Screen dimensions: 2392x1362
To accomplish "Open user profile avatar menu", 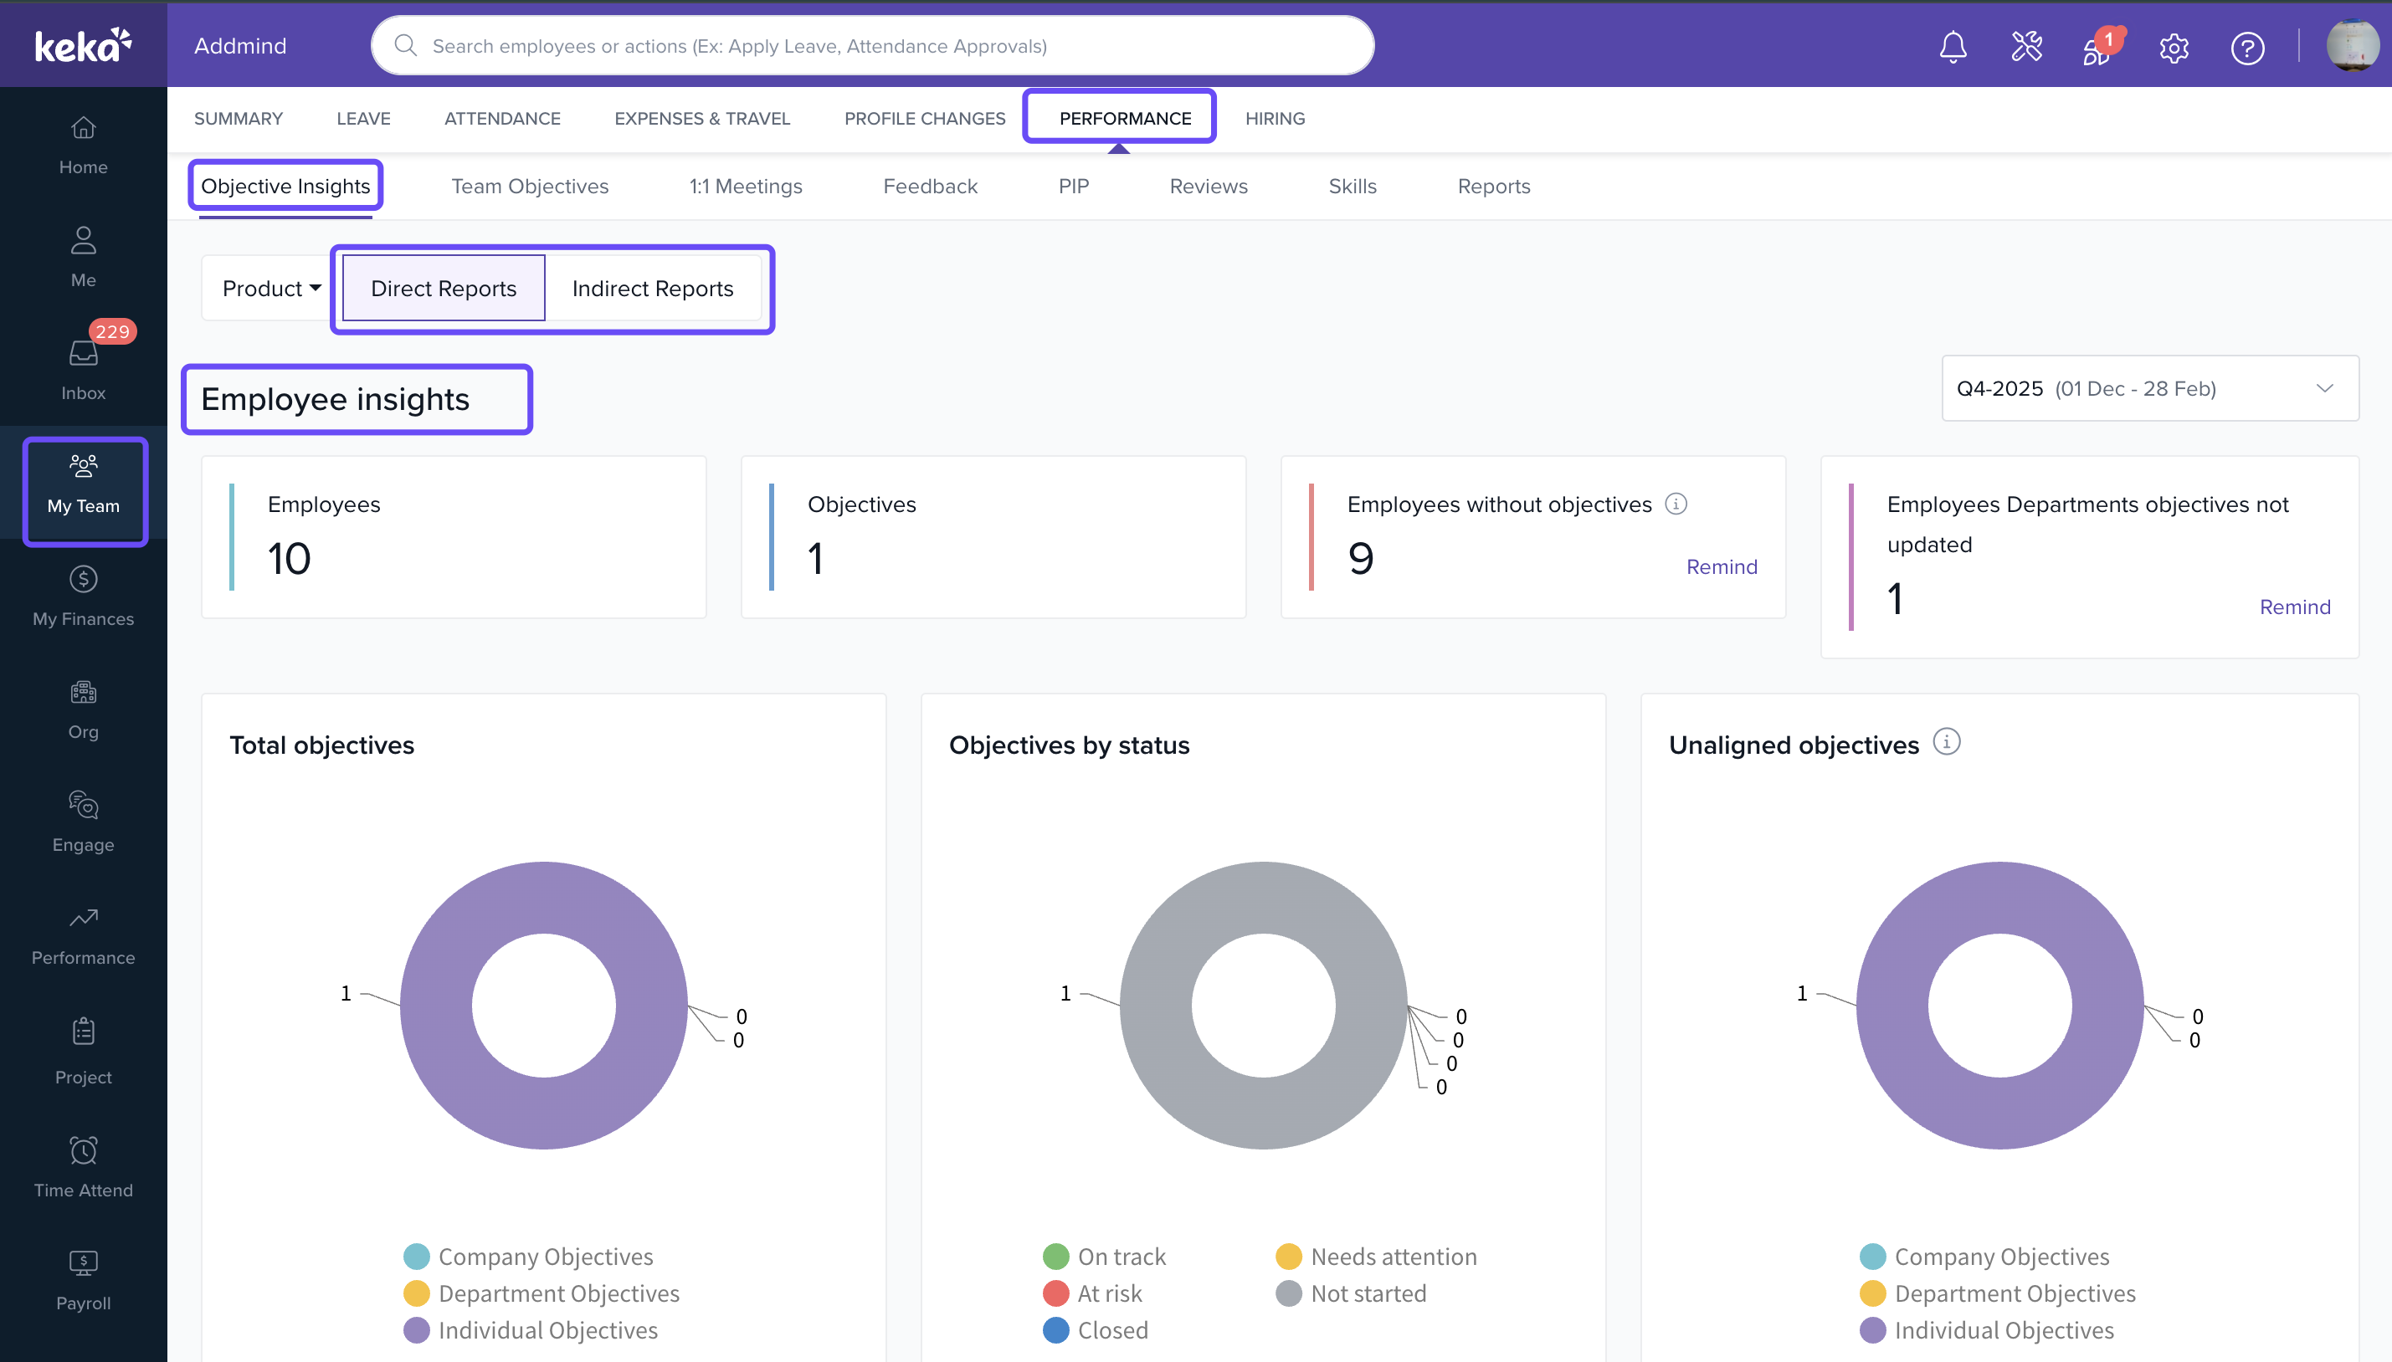I will (x=2352, y=46).
